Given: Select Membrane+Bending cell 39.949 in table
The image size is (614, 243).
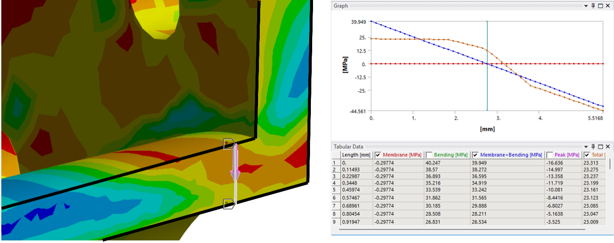Looking at the screenshot, I should (x=507, y=163).
